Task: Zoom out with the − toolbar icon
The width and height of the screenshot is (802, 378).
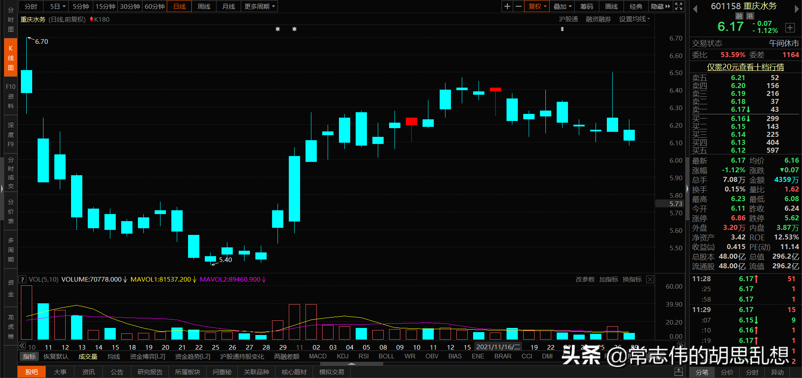Action: click(x=518, y=6)
